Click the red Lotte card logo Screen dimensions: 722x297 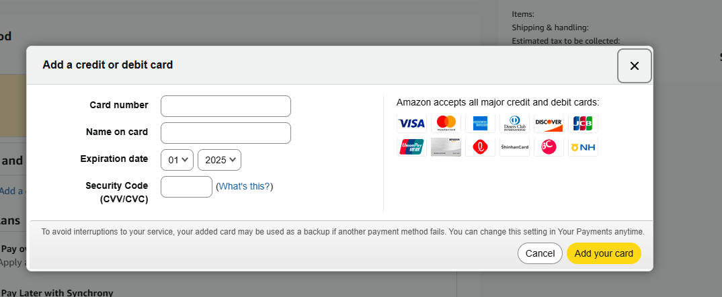480,146
